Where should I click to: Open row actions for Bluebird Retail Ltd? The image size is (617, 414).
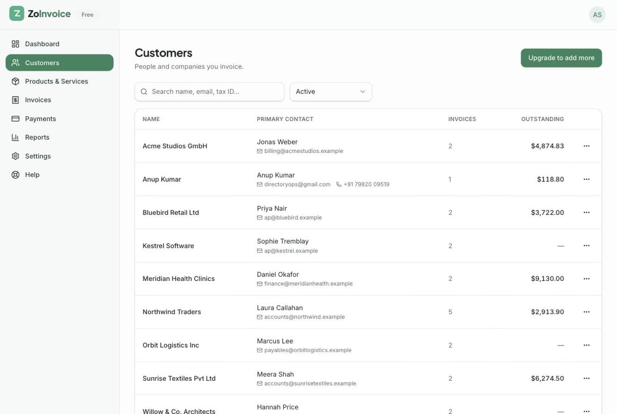[x=587, y=212]
